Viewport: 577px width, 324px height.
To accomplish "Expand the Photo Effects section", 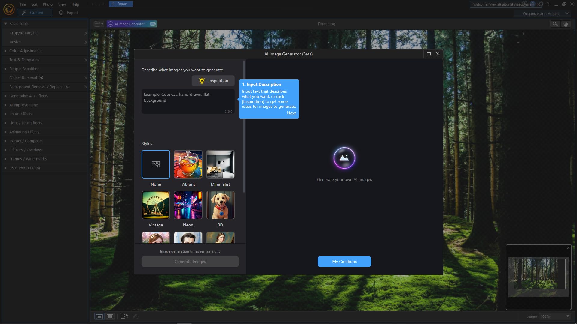I will (x=5, y=114).
